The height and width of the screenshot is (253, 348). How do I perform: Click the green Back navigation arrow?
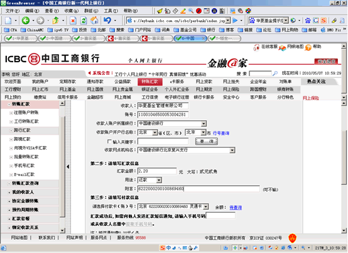26,21
